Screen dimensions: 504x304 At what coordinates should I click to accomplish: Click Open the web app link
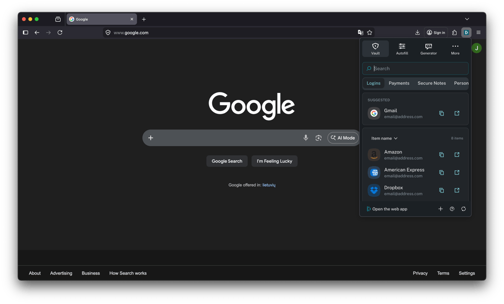387,209
